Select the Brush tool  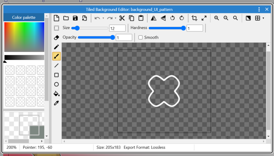click(x=57, y=56)
